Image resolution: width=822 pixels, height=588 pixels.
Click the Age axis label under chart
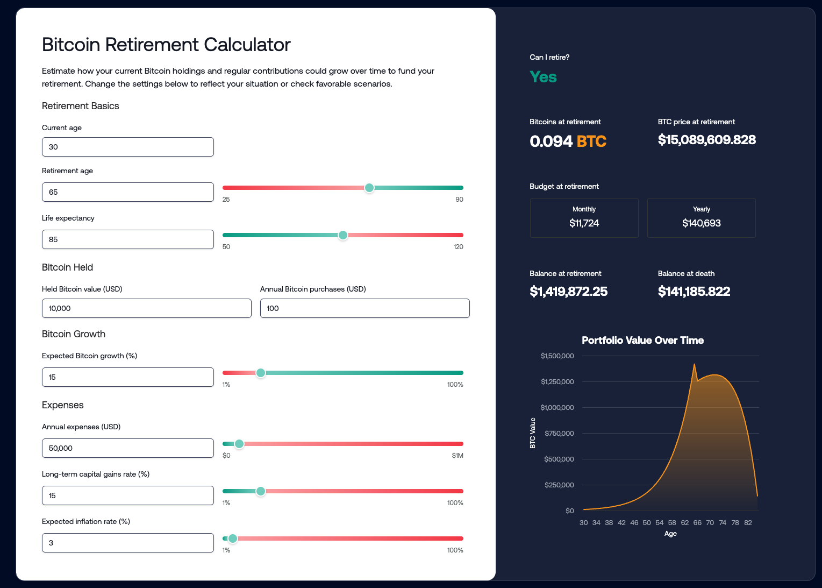pos(670,534)
